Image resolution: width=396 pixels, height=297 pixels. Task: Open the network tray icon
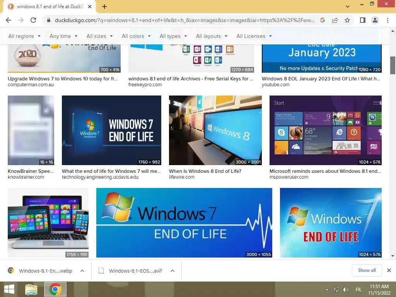point(336,290)
